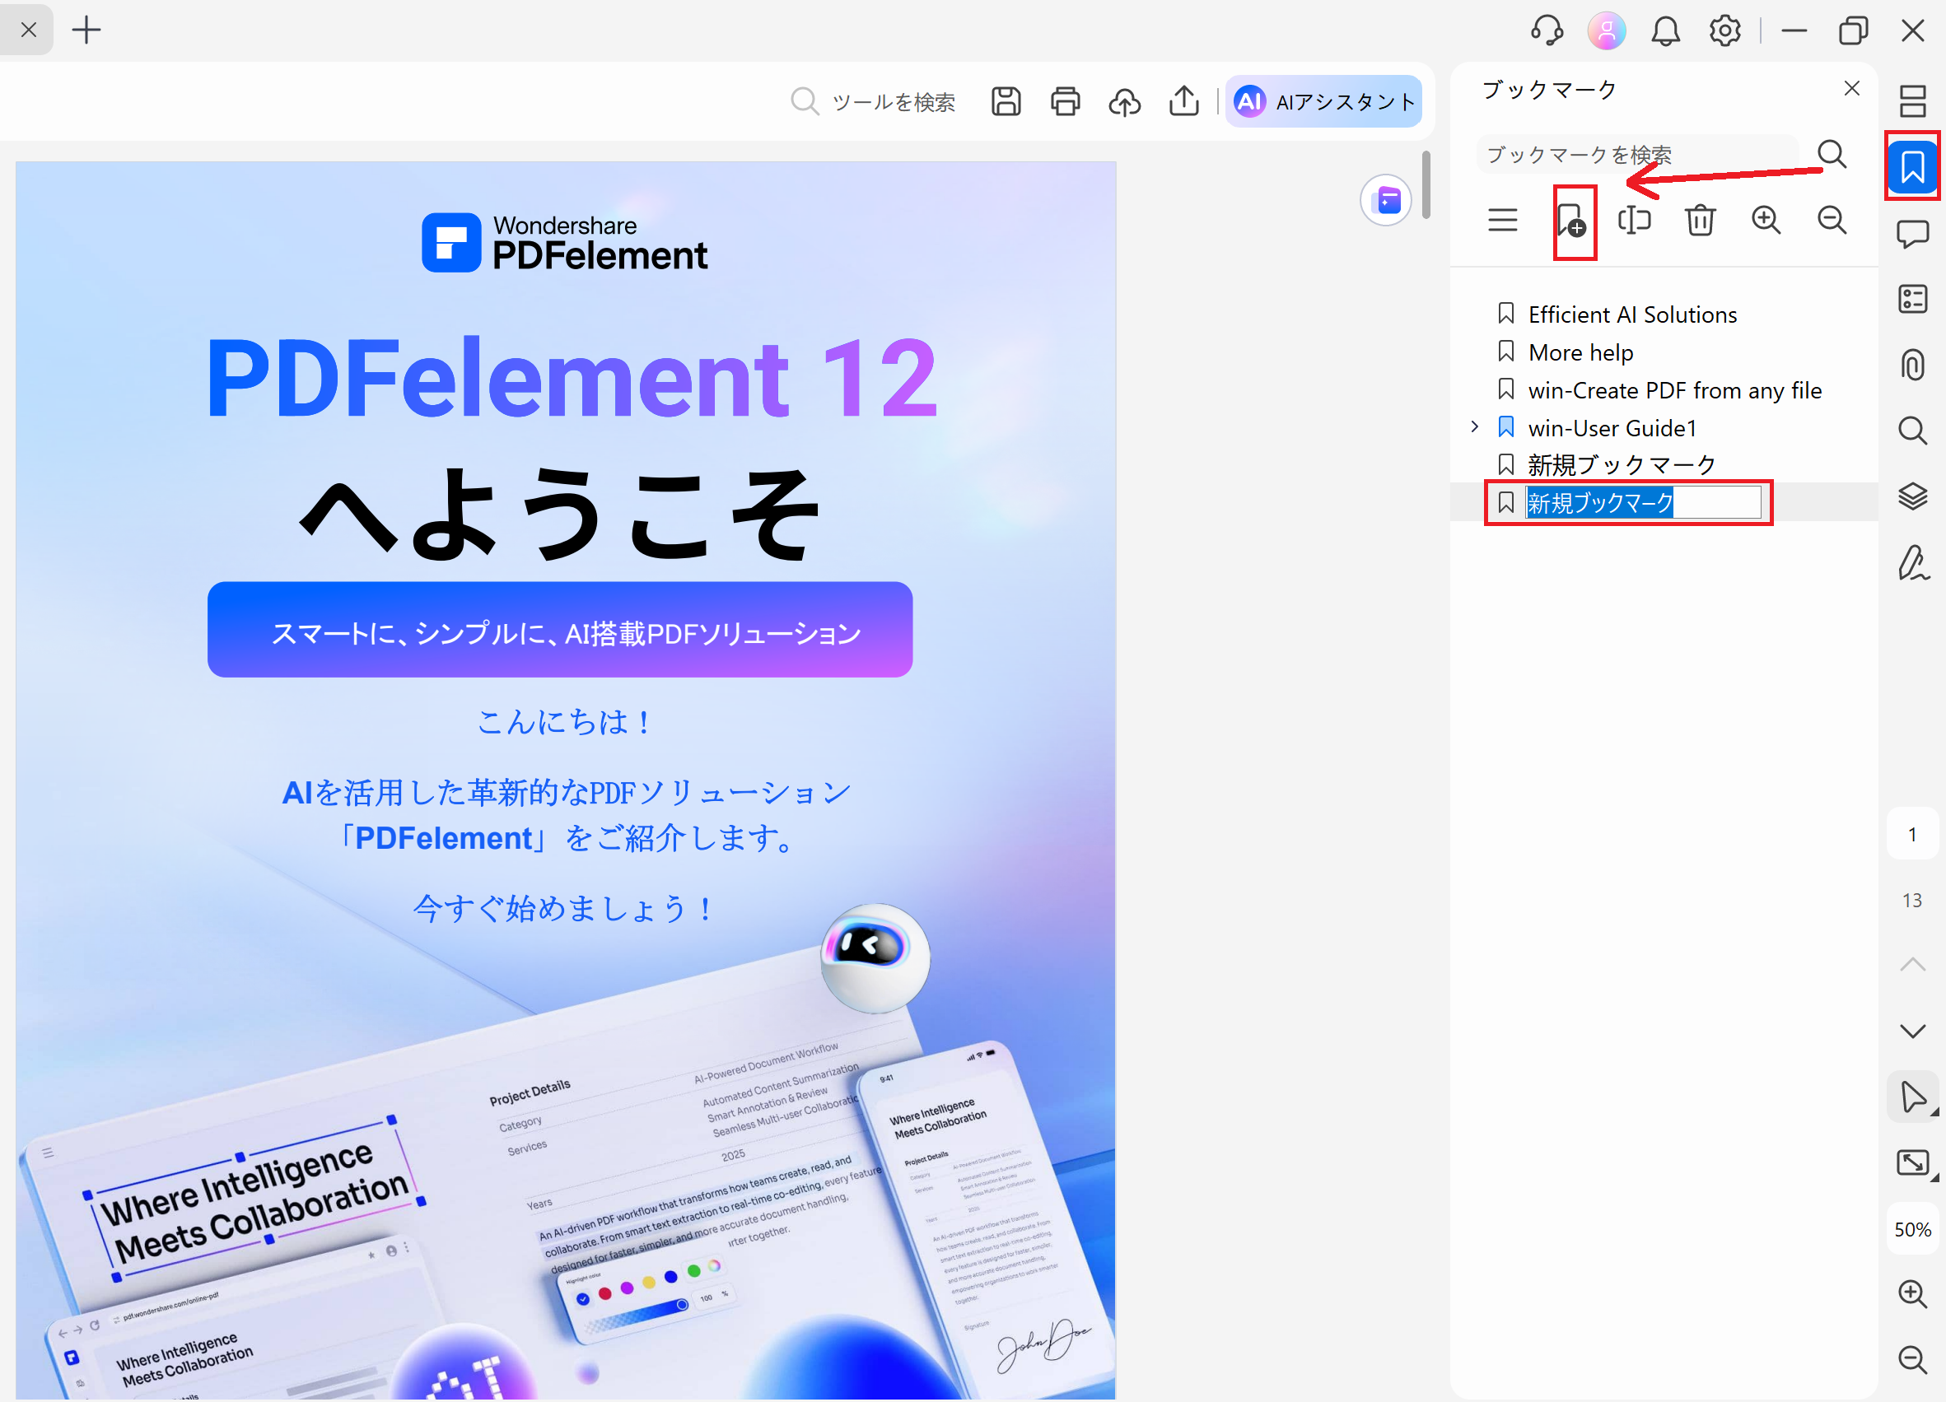Zoom out on the page
Viewport: 1946px width, 1402px height.
click(x=1912, y=1359)
